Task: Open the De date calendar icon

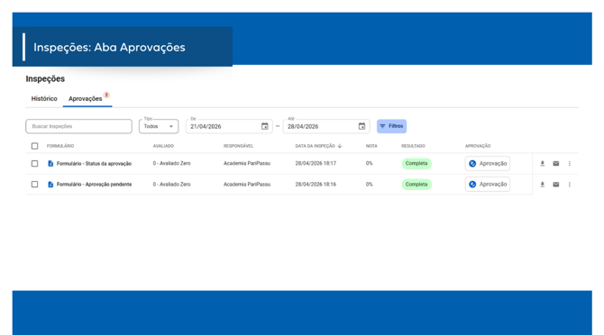Action: [265, 126]
